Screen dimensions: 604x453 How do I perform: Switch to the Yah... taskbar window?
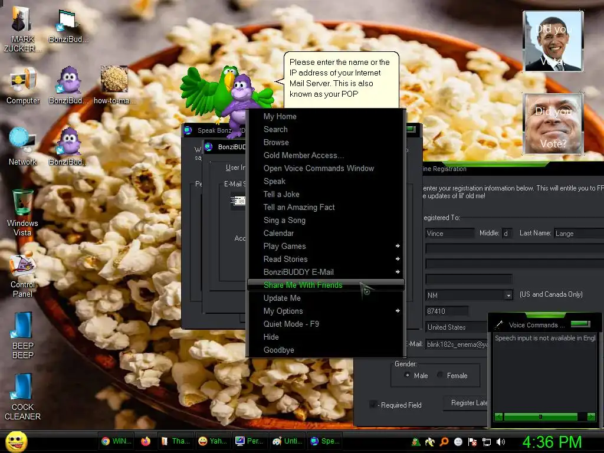212,441
